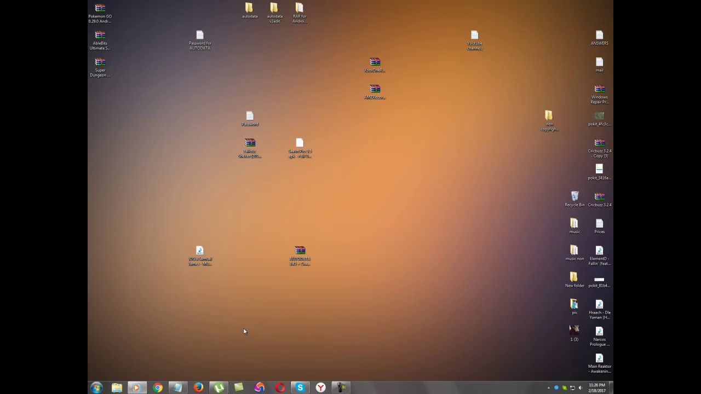Select the music non folder

[x=574, y=253]
